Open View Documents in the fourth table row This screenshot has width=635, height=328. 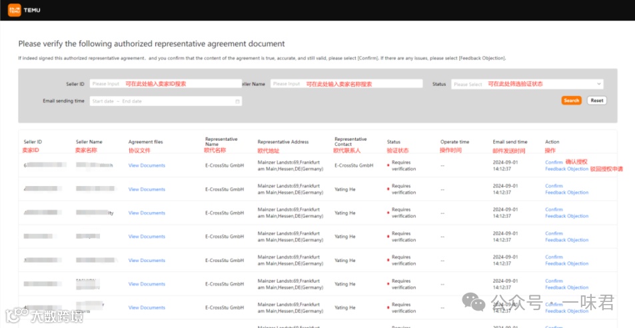147,237
